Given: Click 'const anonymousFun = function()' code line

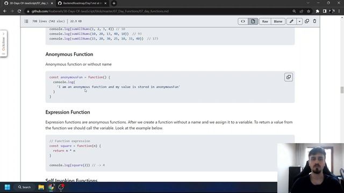Looking at the screenshot, I should pos(80,77).
